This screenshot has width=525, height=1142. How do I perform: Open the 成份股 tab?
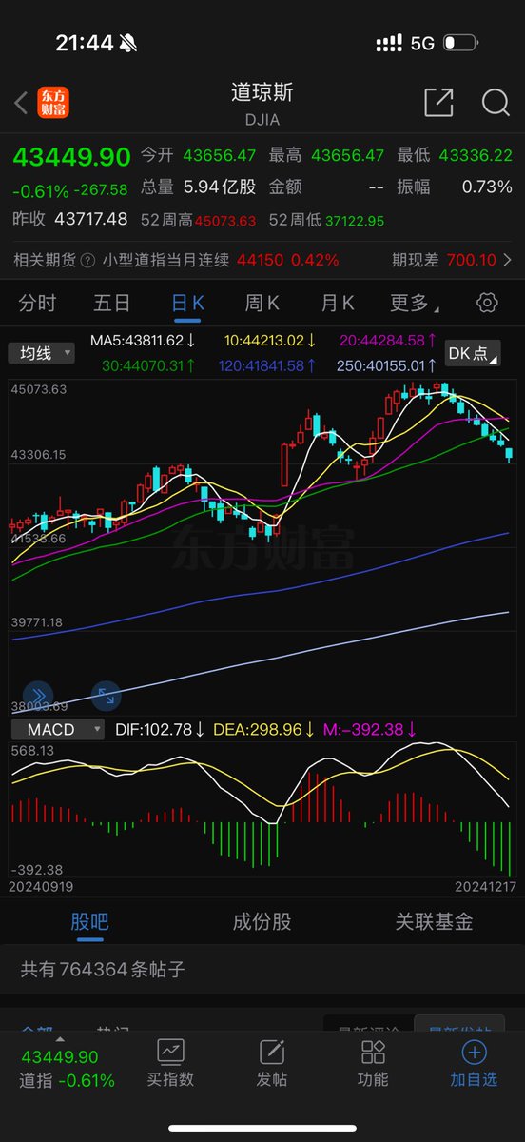click(x=262, y=921)
